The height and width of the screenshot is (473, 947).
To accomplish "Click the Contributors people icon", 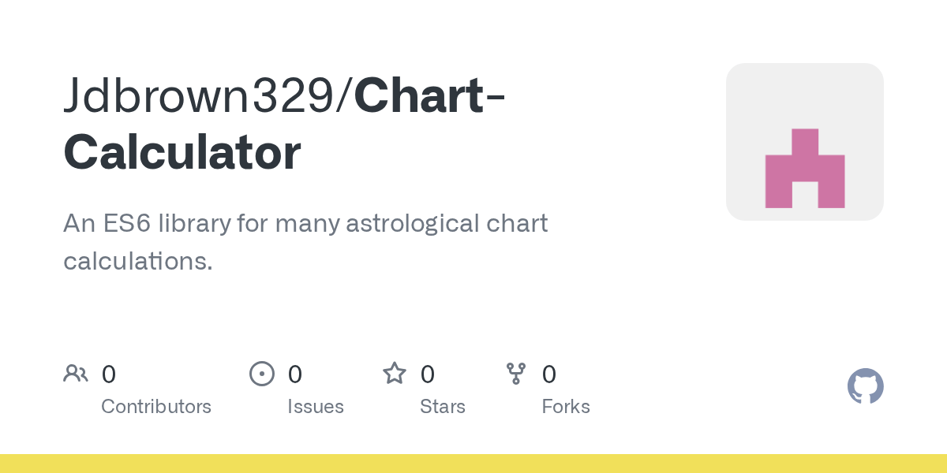I will pos(76,374).
